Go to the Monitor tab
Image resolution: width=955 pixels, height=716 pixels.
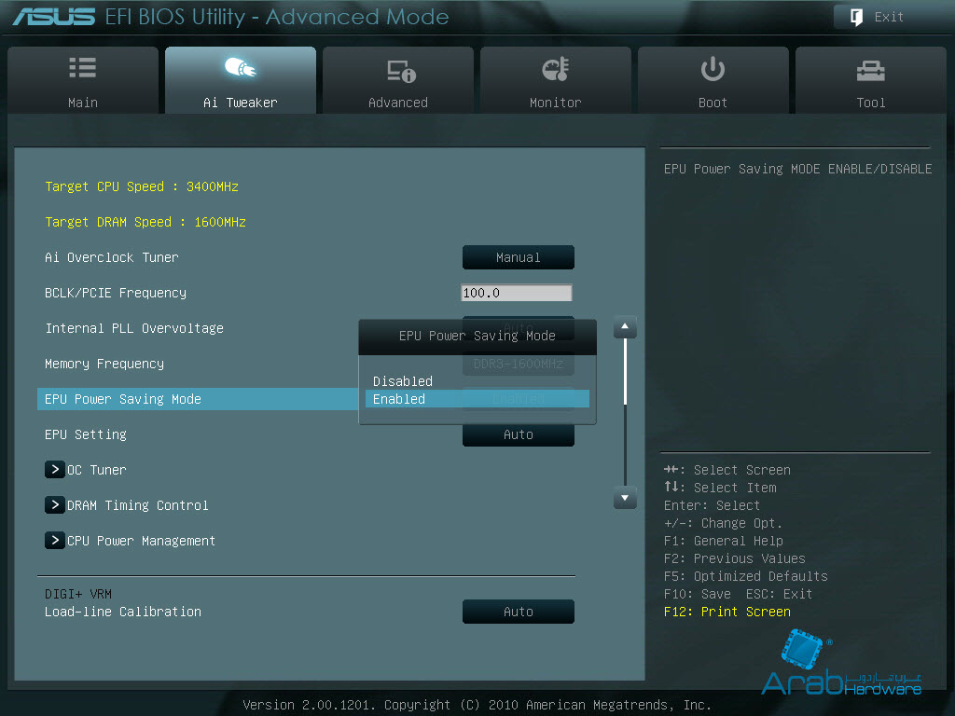(556, 80)
